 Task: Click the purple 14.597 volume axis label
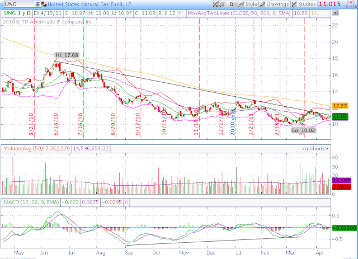point(342,181)
